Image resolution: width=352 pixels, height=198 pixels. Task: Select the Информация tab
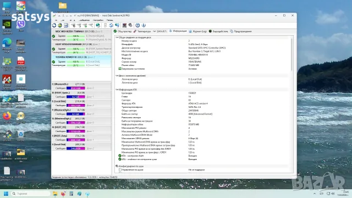(x=178, y=31)
